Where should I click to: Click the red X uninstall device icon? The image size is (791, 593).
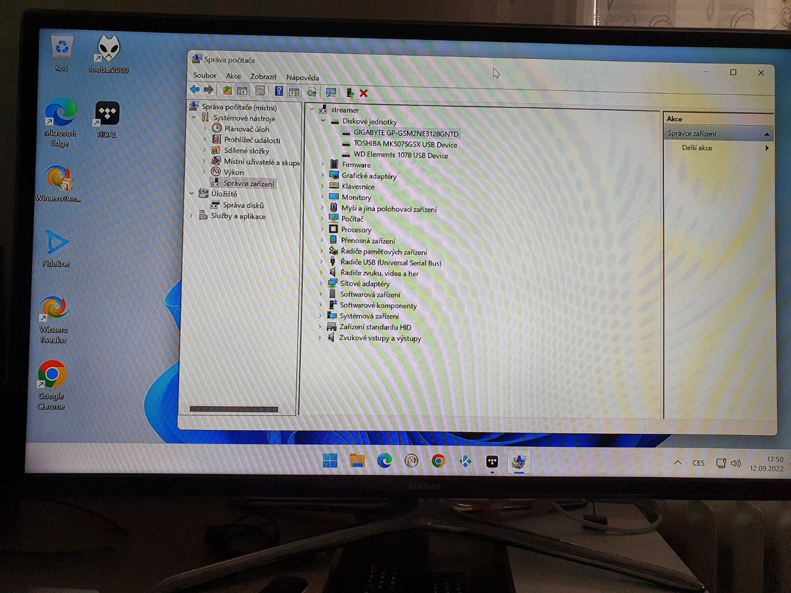(364, 93)
